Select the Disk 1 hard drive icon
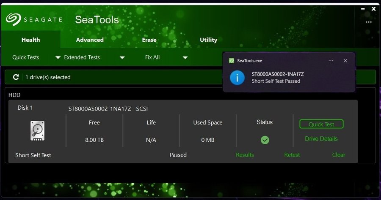Image resolution: width=381 pixels, height=200 pixels. coord(37,130)
